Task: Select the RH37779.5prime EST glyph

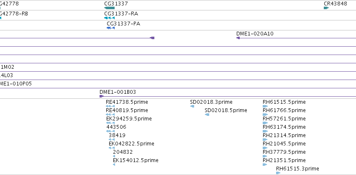Action: pos(265,156)
